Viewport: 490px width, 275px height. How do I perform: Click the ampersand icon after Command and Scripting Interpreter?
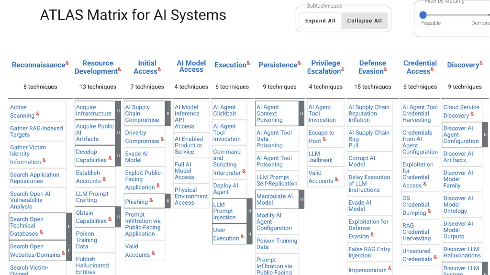click(x=244, y=171)
